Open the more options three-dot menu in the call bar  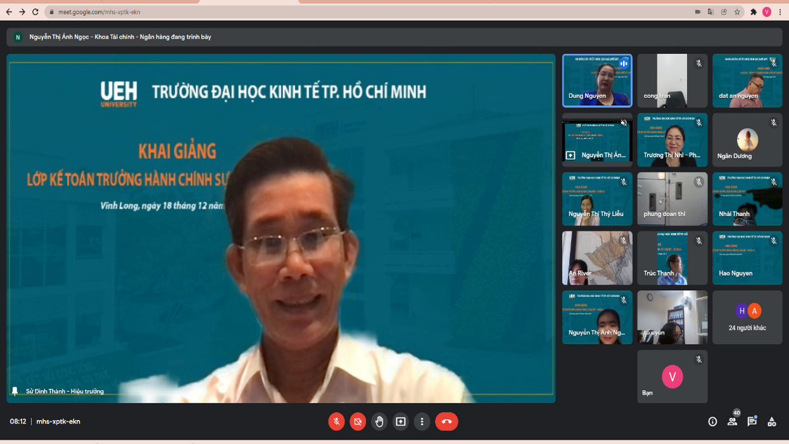(x=422, y=421)
